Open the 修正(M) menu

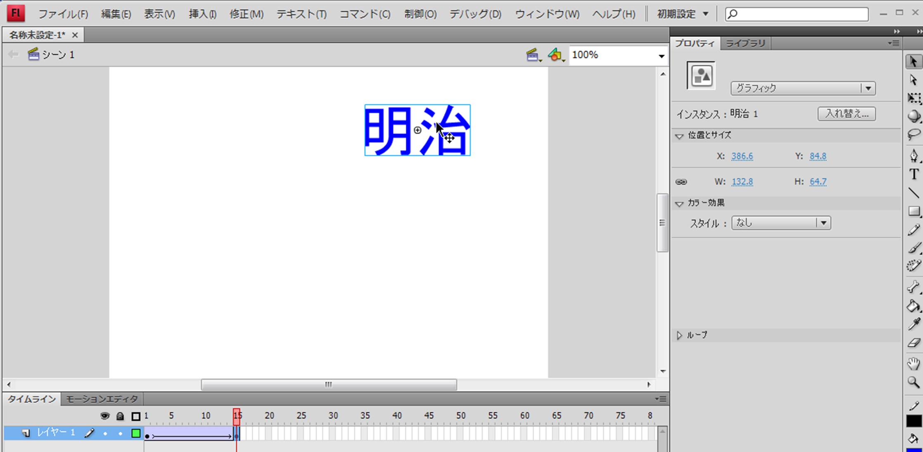point(246,14)
